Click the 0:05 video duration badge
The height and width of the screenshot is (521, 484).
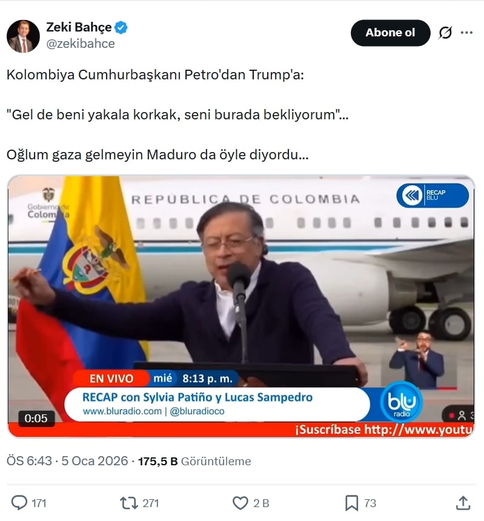[36, 419]
